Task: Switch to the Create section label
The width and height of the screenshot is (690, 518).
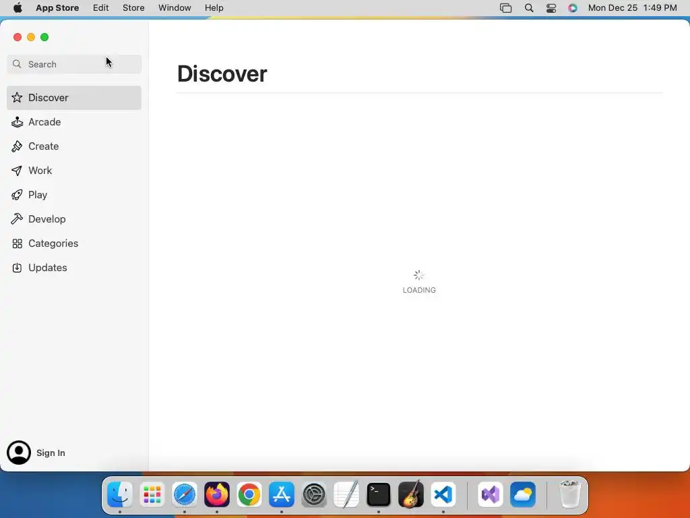Action: (44, 146)
